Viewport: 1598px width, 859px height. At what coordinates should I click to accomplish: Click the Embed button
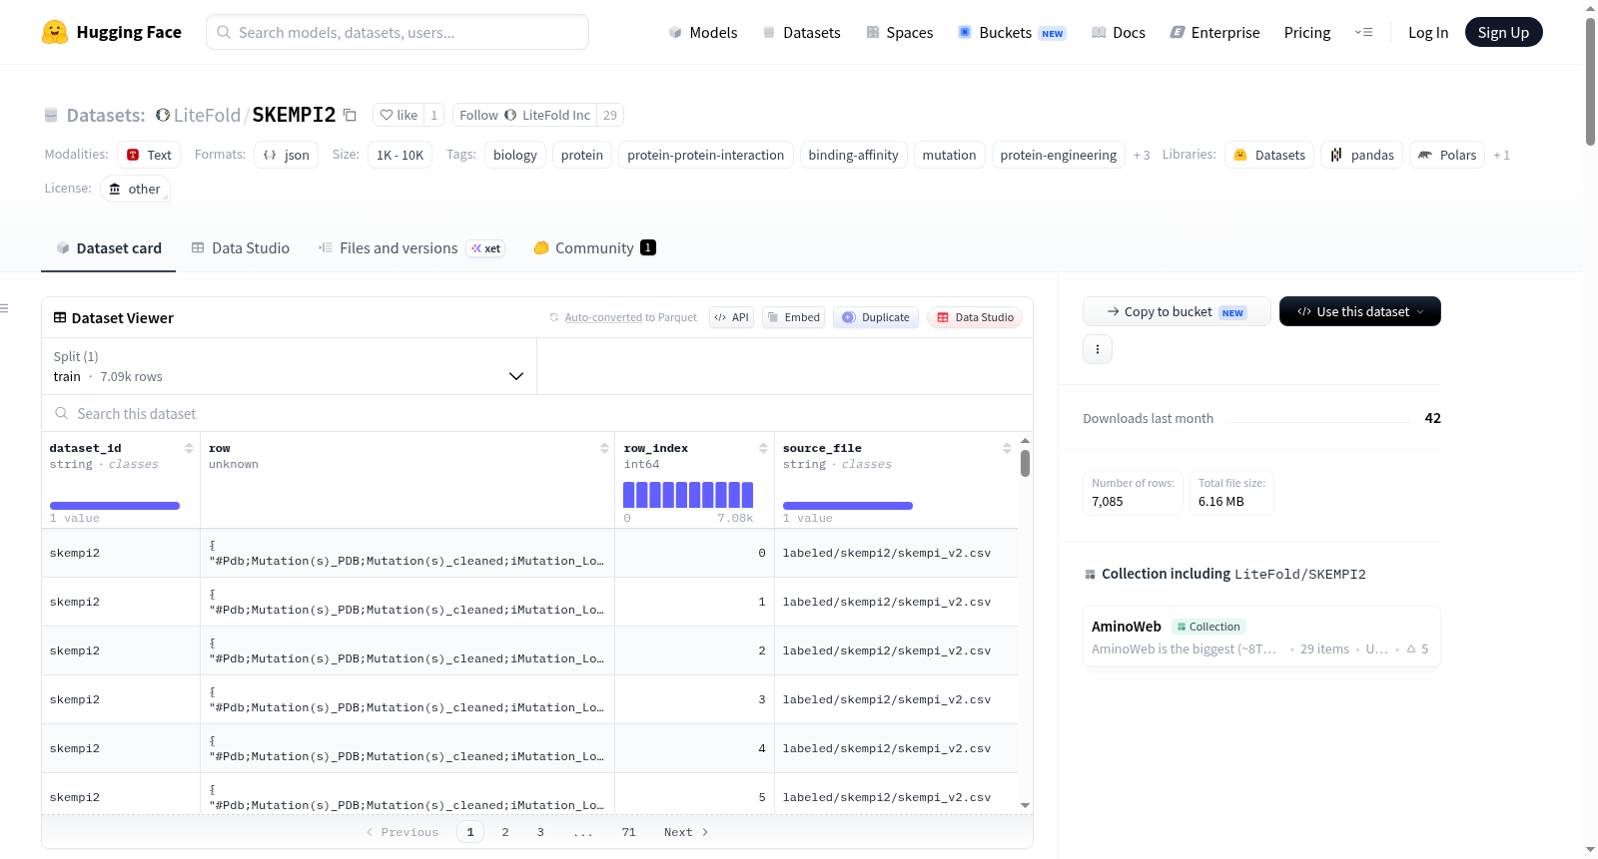tap(793, 317)
